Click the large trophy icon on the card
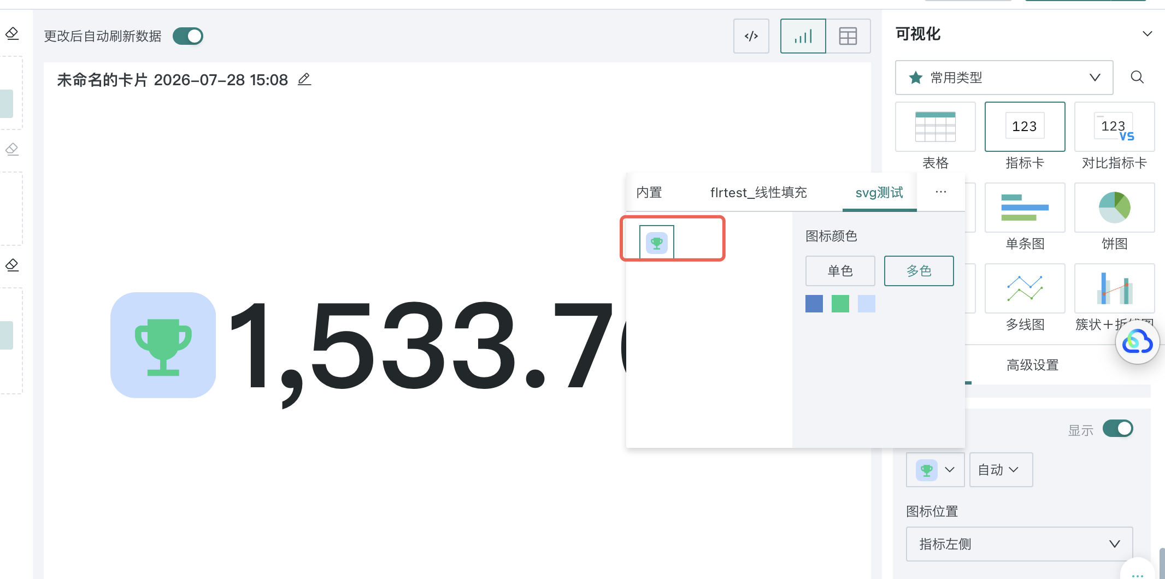Image resolution: width=1165 pixels, height=579 pixels. [163, 345]
